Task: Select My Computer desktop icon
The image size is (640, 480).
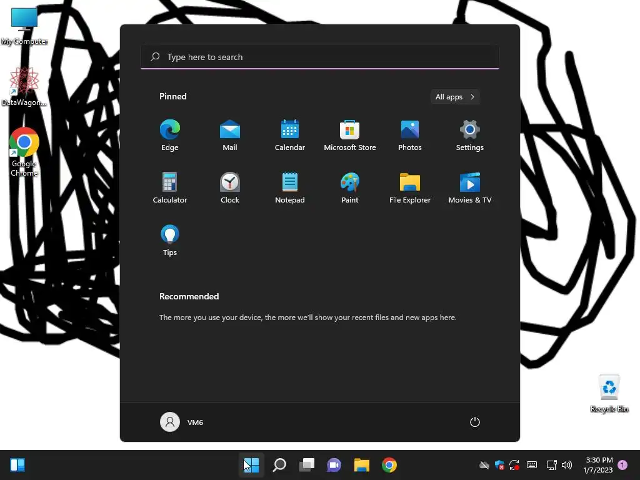Action: [24, 26]
